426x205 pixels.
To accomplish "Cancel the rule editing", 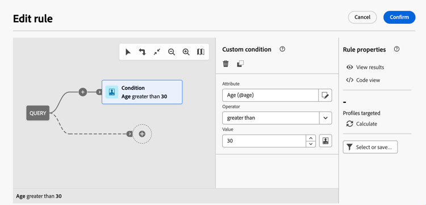I will click(362, 17).
